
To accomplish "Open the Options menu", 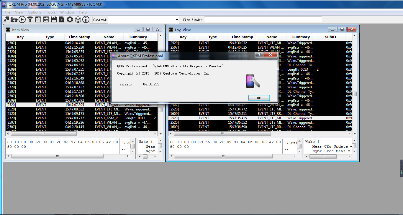I will (x=34, y=12).
